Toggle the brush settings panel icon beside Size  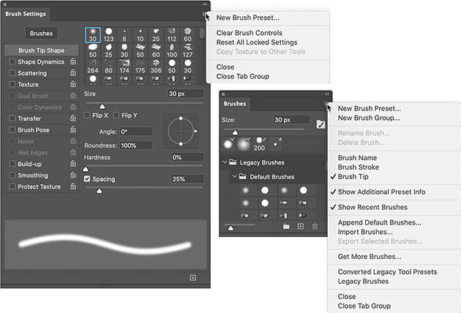tap(320, 124)
